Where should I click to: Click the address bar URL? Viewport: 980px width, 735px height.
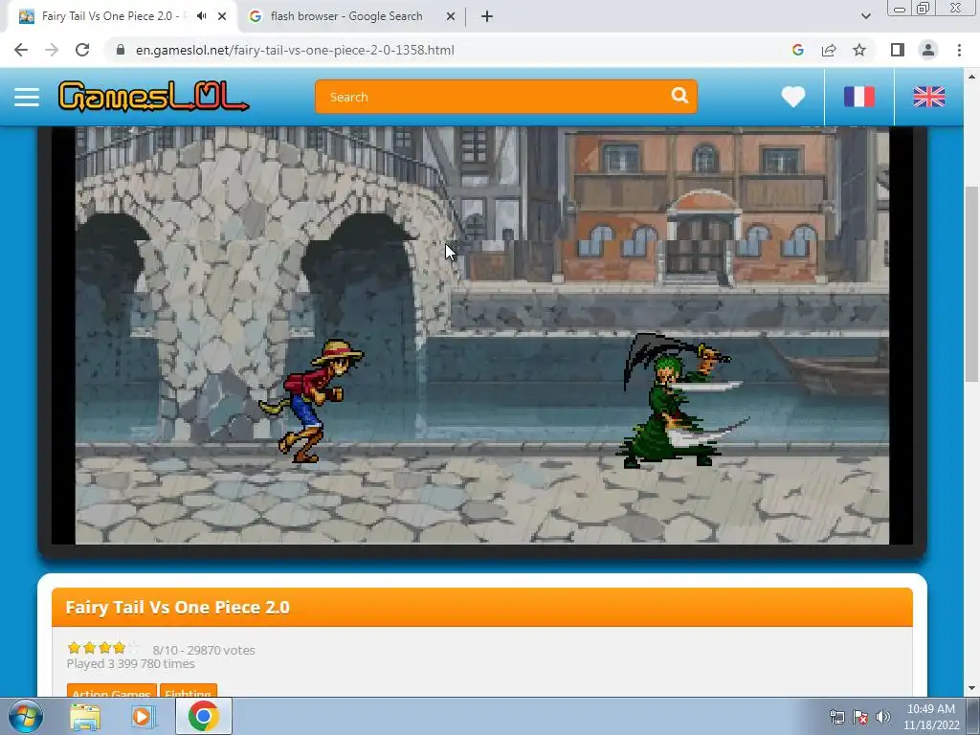pos(295,50)
